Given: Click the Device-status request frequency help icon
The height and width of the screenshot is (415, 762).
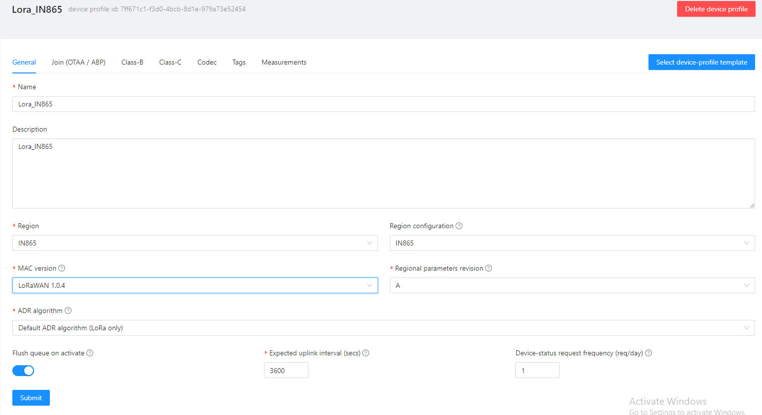Looking at the screenshot, I should [x=648, y=353].
